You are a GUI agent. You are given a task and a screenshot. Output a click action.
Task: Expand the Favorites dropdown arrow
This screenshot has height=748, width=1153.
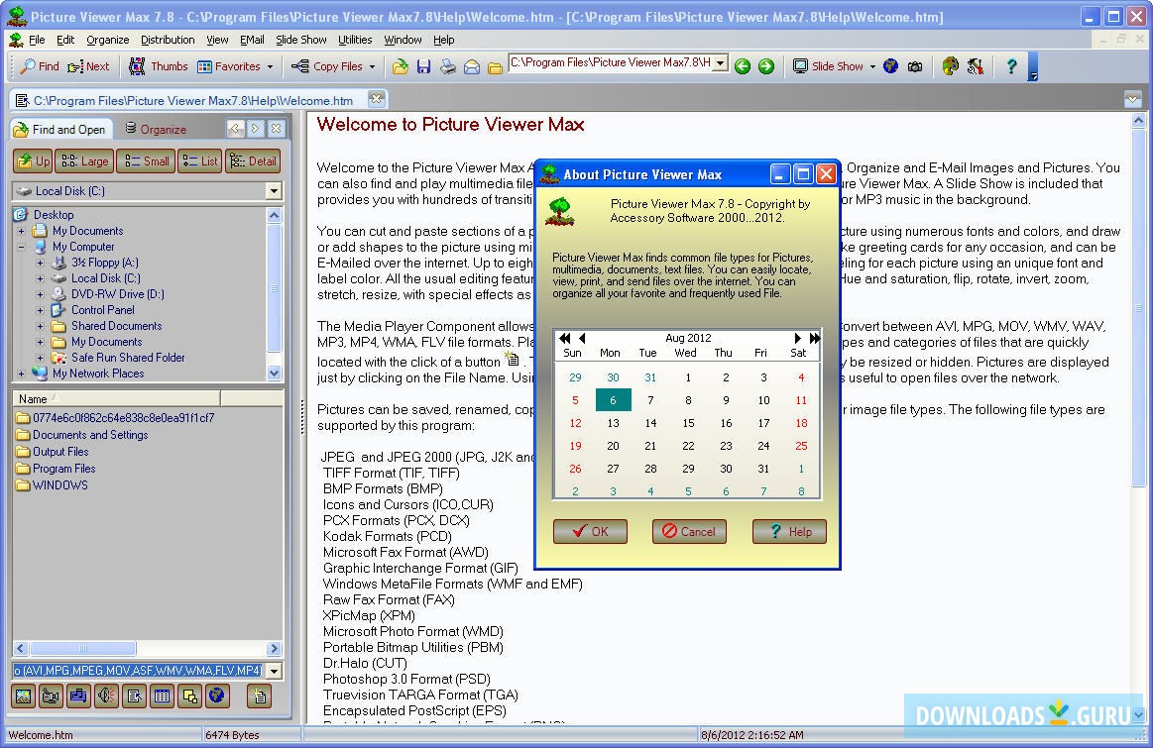[x=270, y=66]
